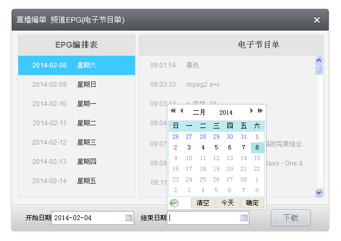Pick day 8 highlighted in calendar
This screenshot has width=341, height=241.
pyautogui.click(x=257, y=147)
